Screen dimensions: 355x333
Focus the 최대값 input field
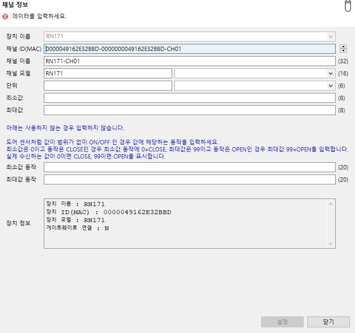pyautogui.click(x=190, y=110)
